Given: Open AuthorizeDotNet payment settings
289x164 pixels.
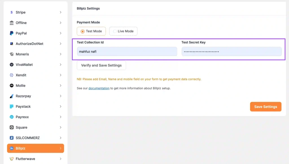Looking at the screenshot, I should [36, 44].
